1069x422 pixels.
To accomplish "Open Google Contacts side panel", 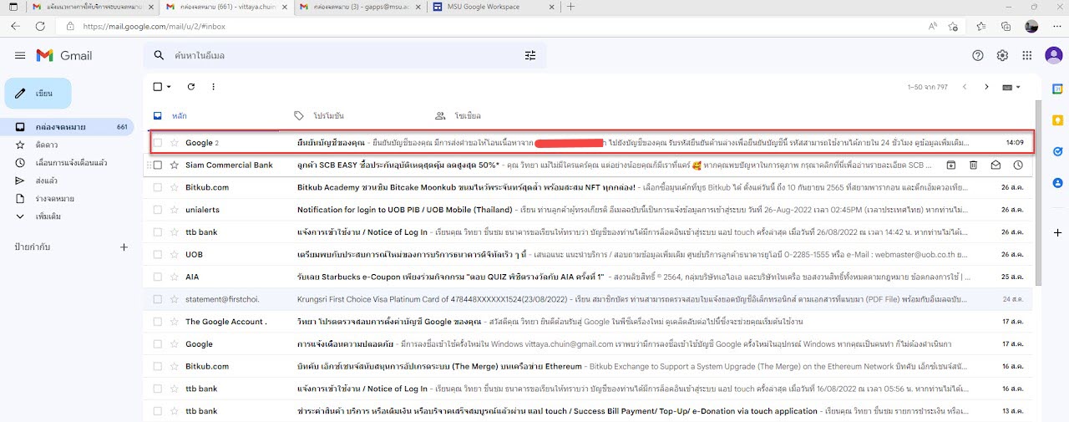I will 1057,182.
